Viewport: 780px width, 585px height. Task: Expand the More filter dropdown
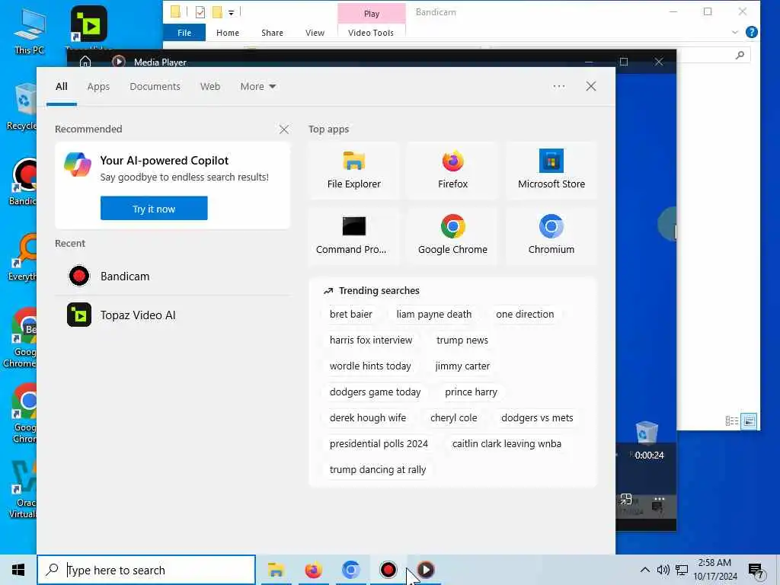258,87
